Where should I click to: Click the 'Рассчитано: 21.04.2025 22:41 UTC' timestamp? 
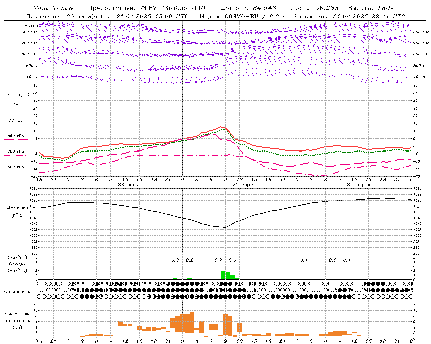click(350, 16)
